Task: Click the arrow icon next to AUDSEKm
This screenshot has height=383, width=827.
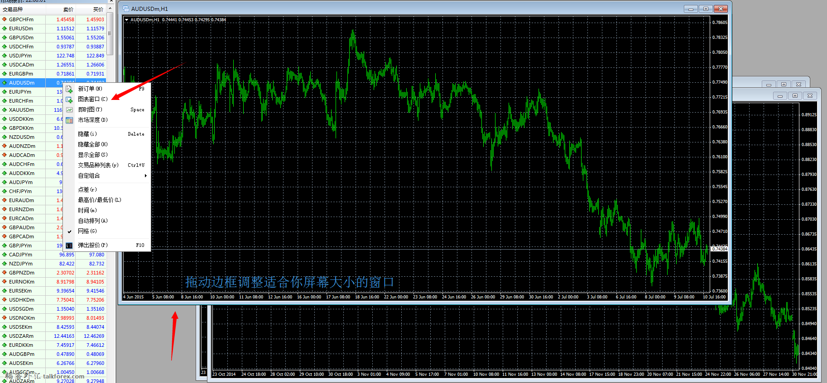Action: (4, 363)
